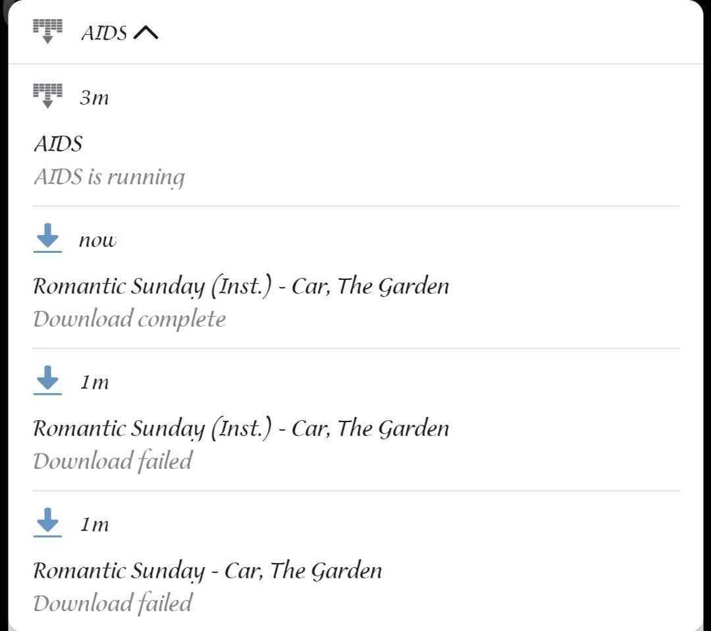Open failed Romantic Sunday (Inst.) notification title
This screenshot has height=631, width=711.
click(x=241, y=428)
